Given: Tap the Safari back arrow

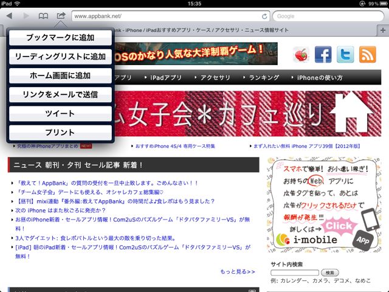Looking at the screenshot, I should (x=9, y=16).
